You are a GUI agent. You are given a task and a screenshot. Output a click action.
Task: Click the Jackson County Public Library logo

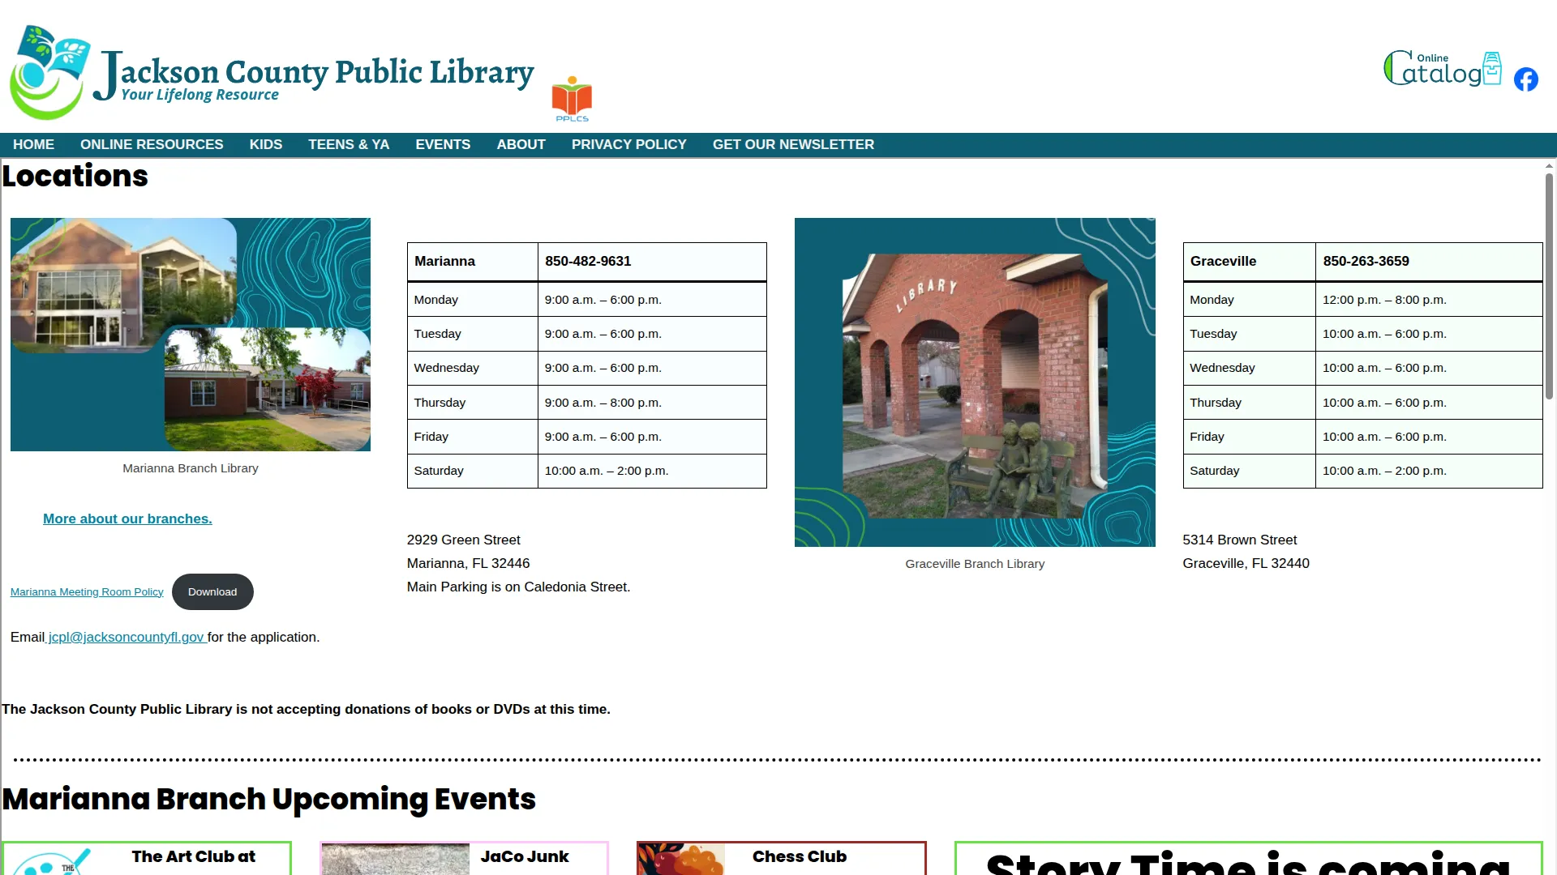coord(272,72)
